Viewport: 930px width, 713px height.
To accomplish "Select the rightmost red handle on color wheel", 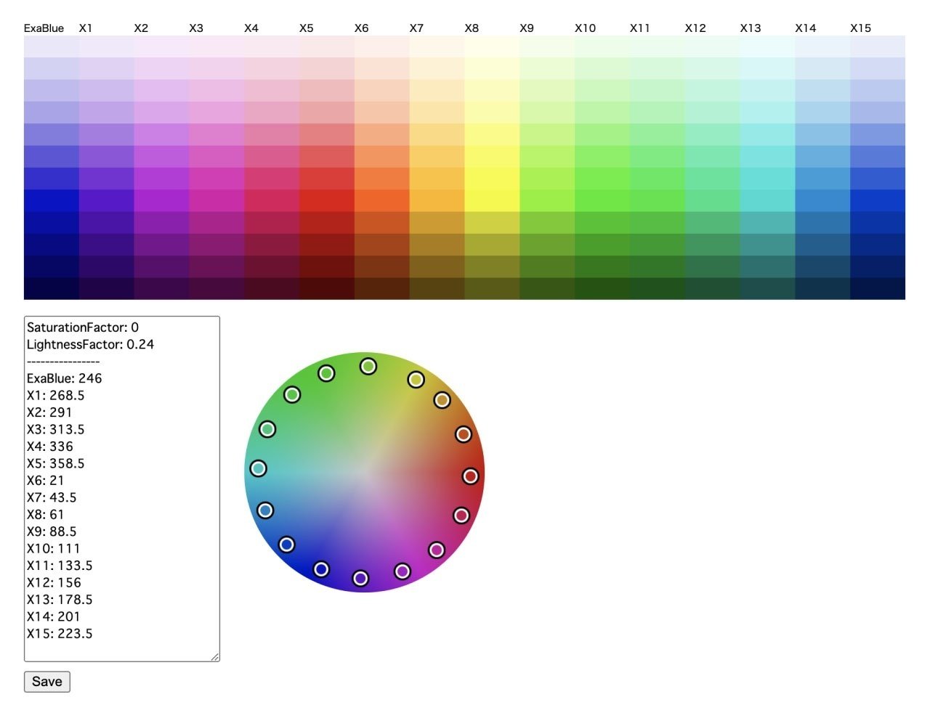I will 470,476.
